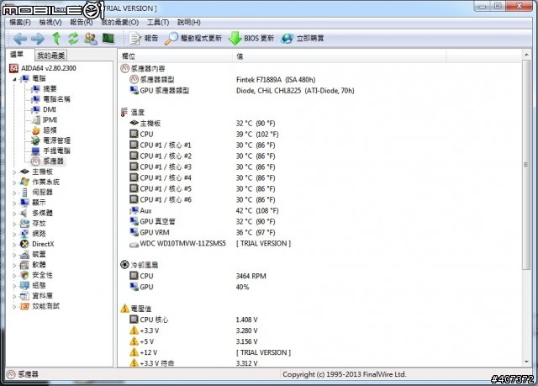Switch to the 我的最愛 tab
The width and height of the screenshot is (538, 386).
pyautogui.click(x=50, y=56)
